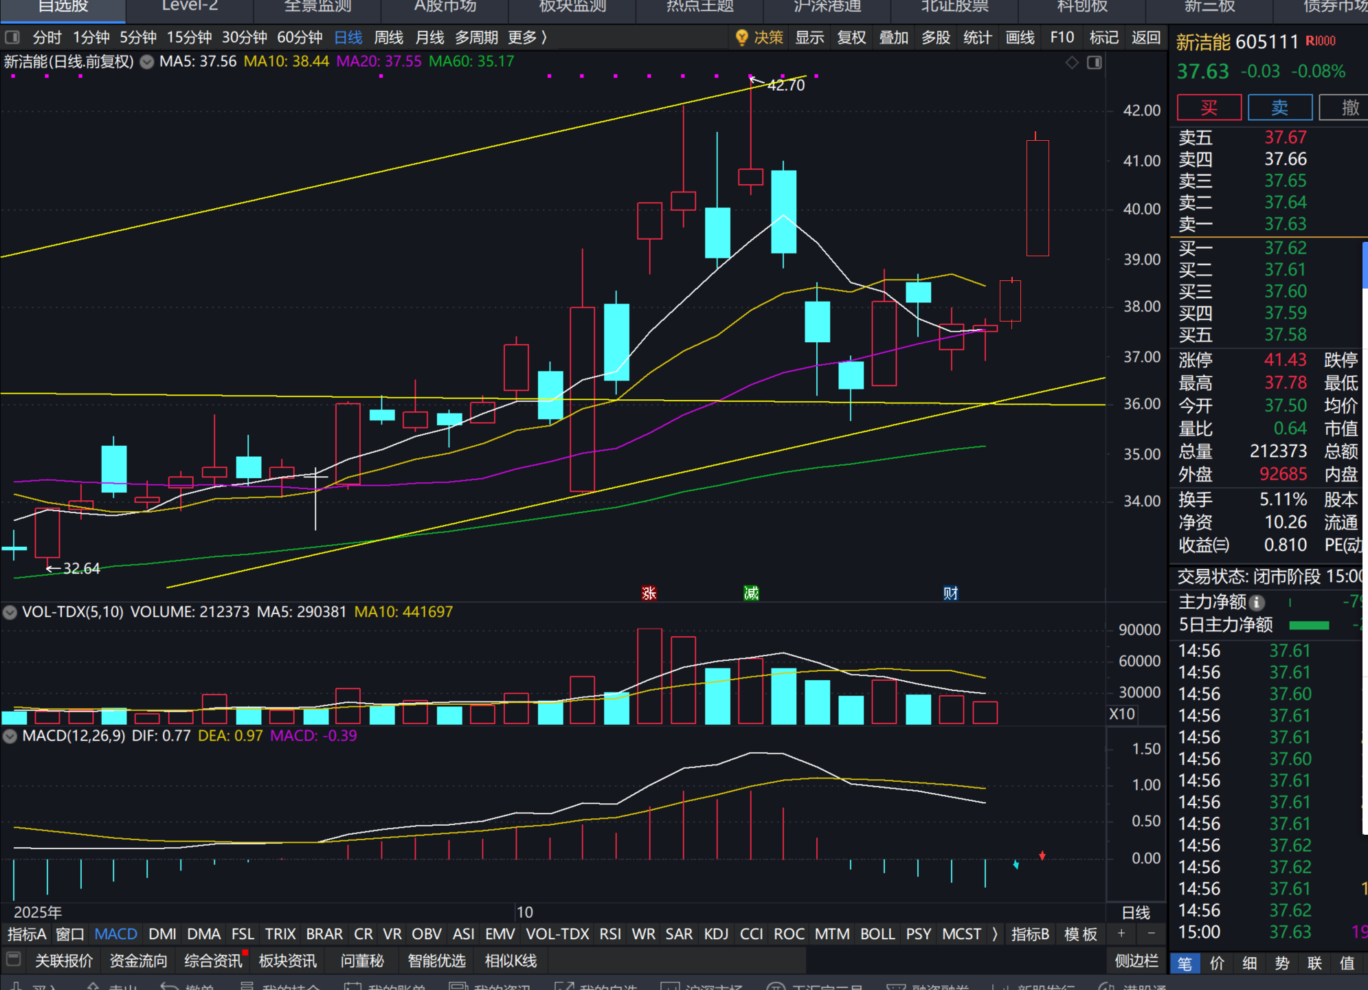Select the KDJ indicator tab
1368x990 pixels.
pyautogui.click(x=716, y=934)
